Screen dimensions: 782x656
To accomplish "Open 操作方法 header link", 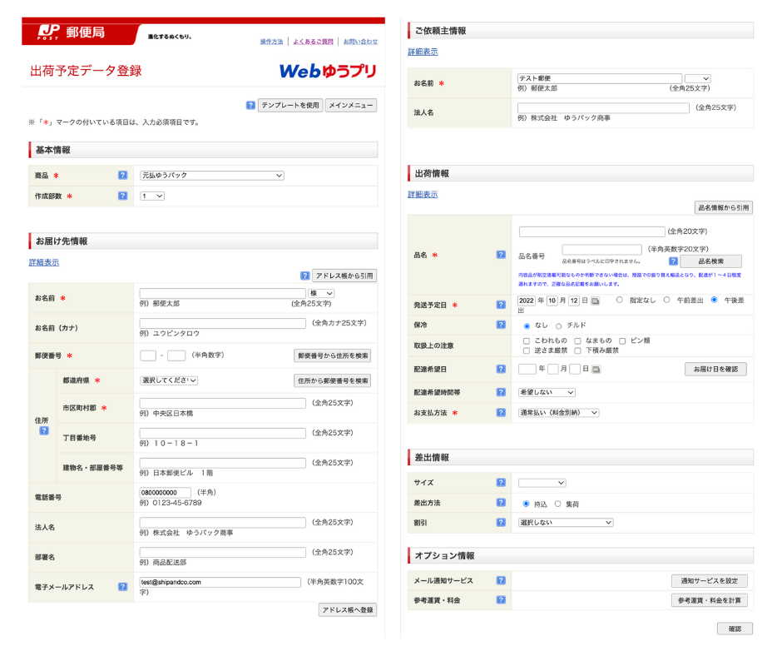I will 271,42.
